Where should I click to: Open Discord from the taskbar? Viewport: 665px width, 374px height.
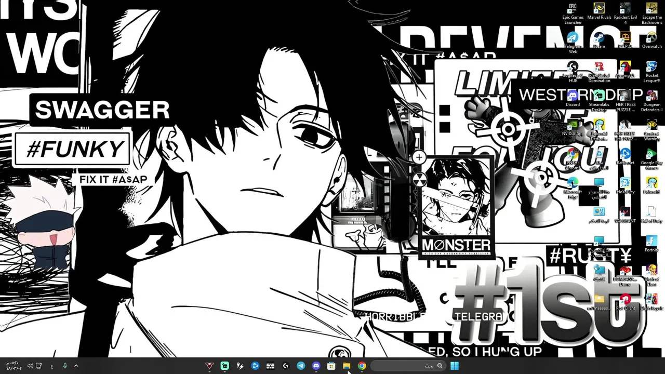(x=316, y=366)
